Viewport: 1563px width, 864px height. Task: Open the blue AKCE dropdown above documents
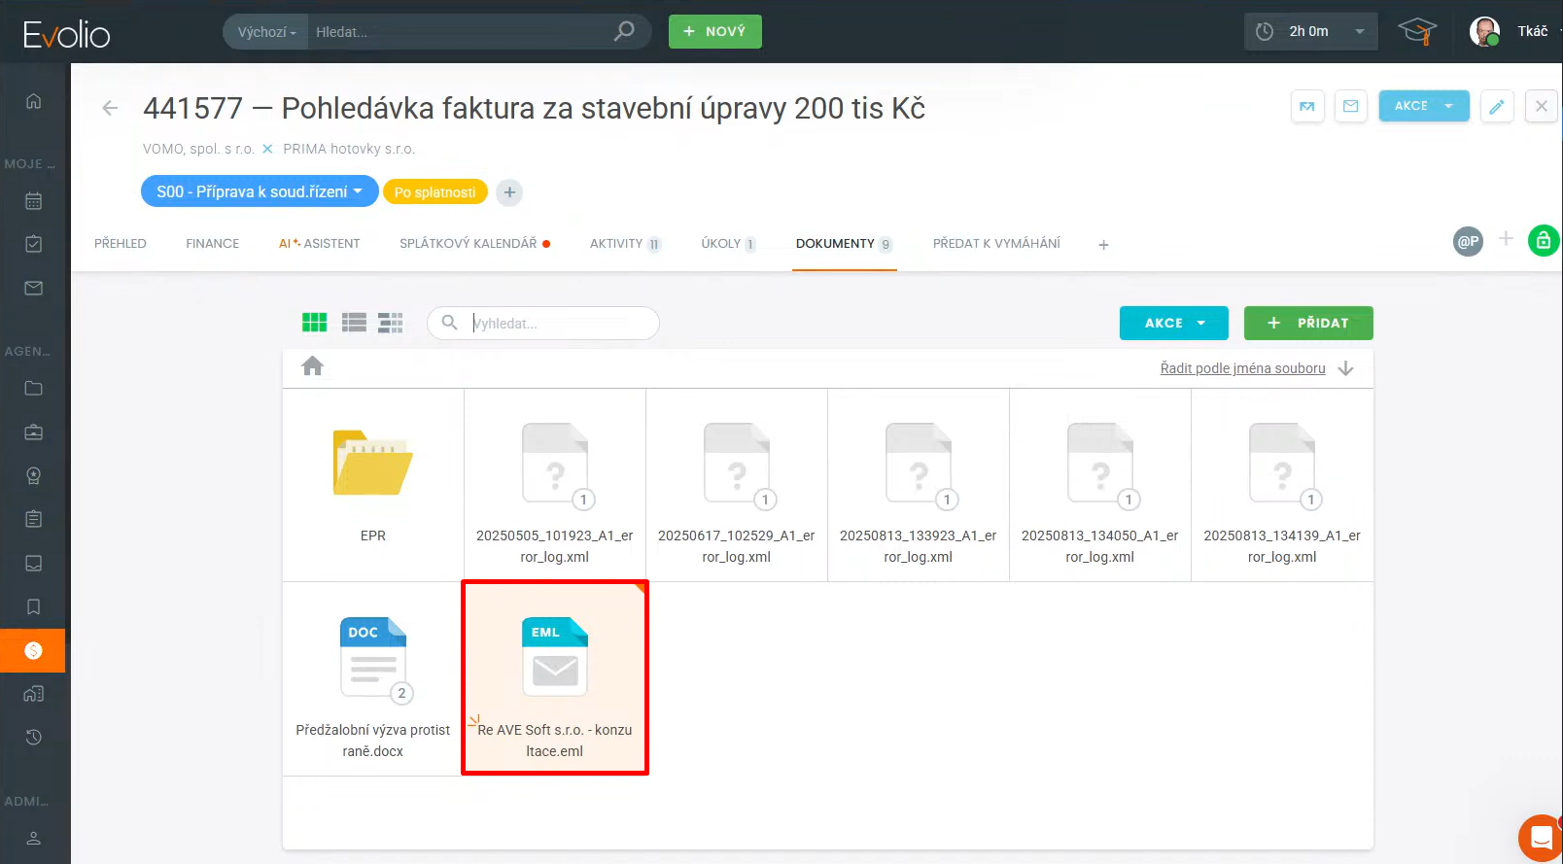[1173, 323]
